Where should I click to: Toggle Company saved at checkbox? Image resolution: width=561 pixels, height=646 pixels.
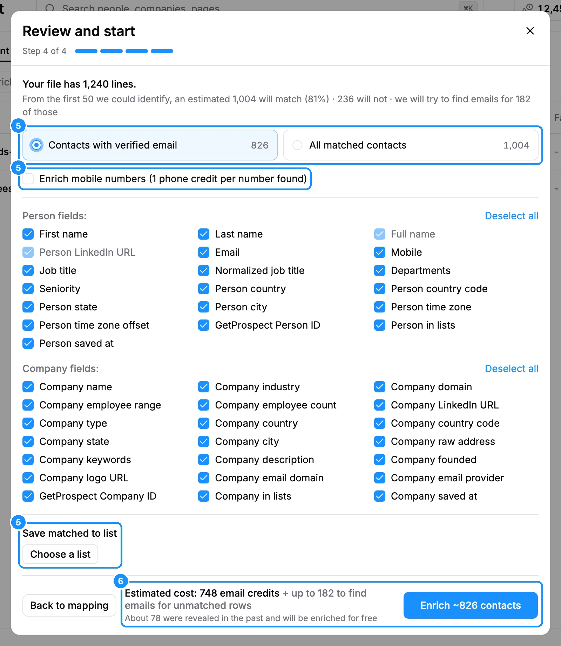coord(380,496)
